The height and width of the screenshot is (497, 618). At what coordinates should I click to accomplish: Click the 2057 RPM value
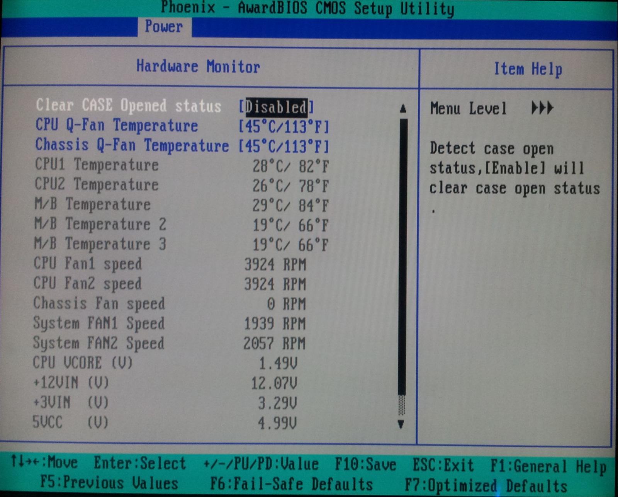(x=275, y=344)
